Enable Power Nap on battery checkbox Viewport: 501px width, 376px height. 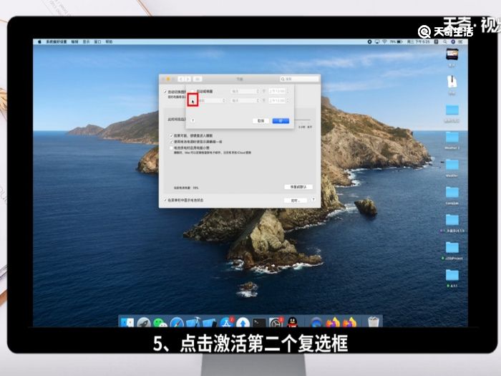coord(171,148)
